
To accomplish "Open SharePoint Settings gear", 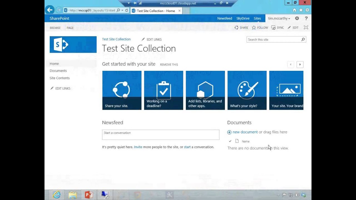I will 297,18.
